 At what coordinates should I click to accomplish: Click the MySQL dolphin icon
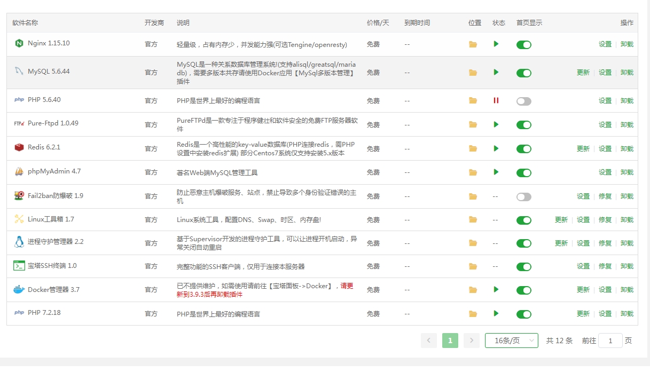point(19,71)
